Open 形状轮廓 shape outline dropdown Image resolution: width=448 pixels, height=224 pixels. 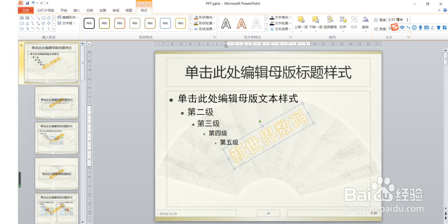[x=204, y=23]
